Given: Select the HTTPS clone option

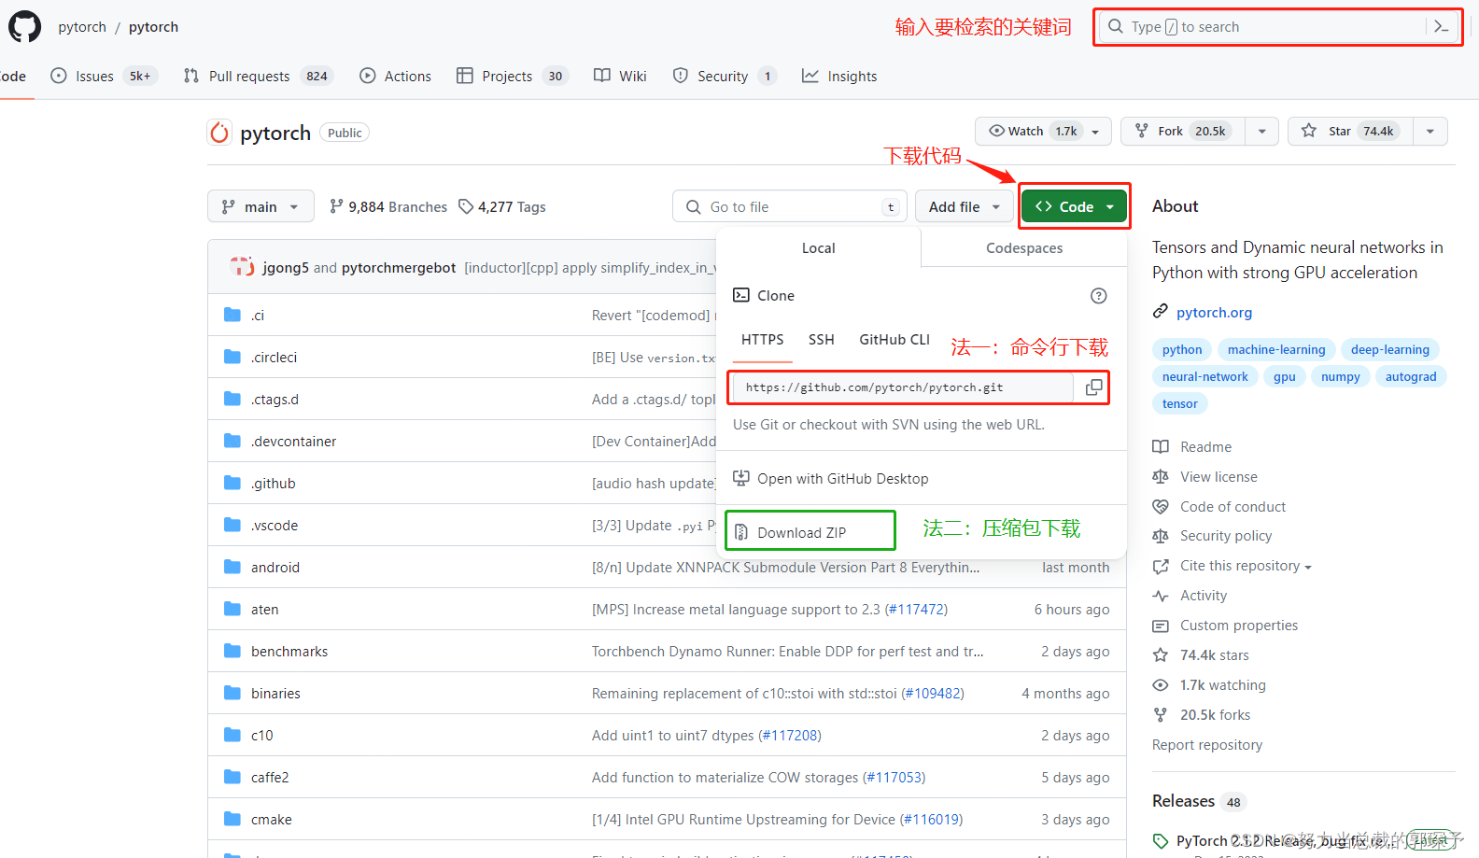Looking at the screenshot, I should click(x=762, y=340).
